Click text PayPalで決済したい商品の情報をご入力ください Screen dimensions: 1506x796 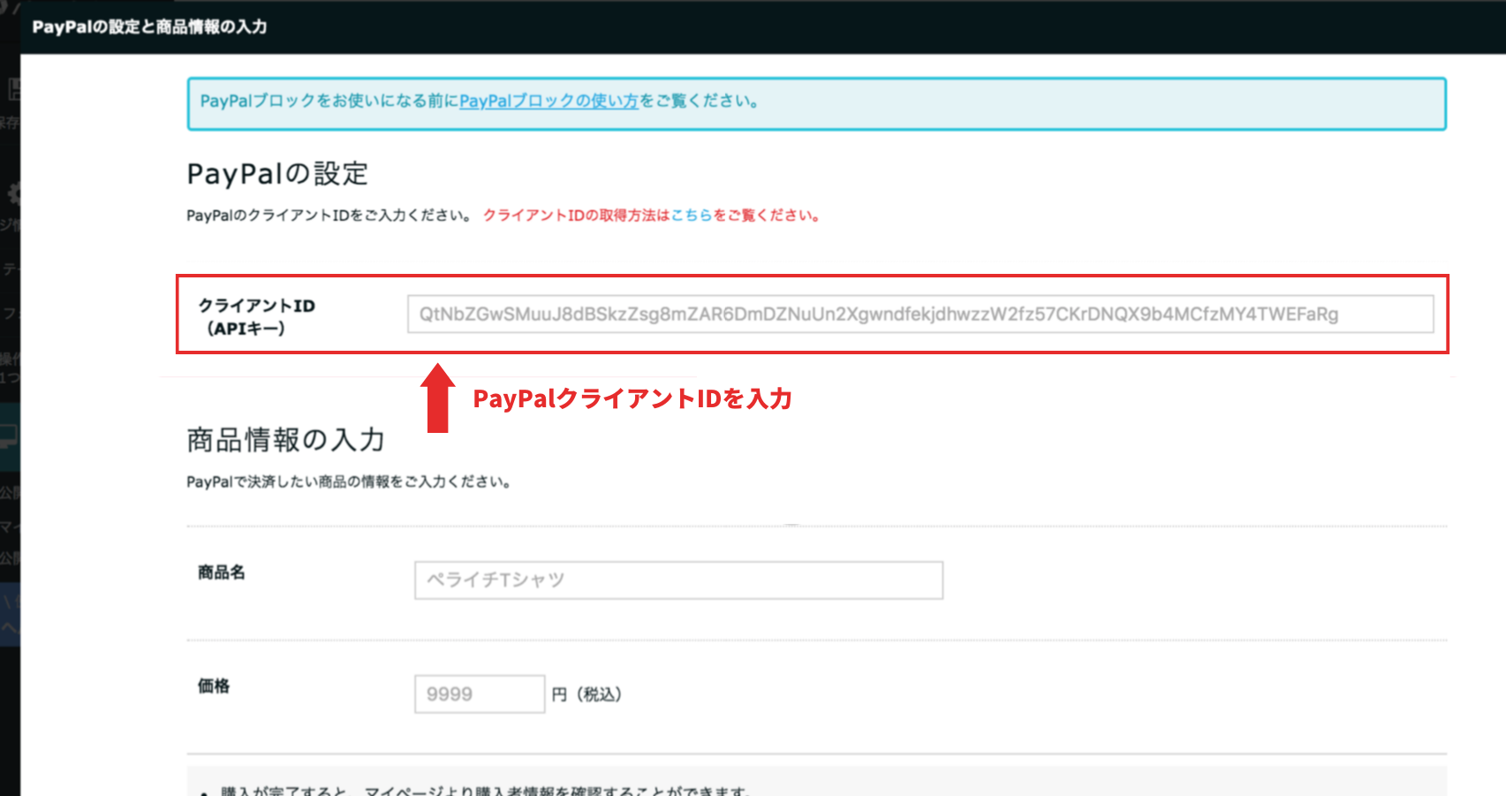tap(349, 482)
